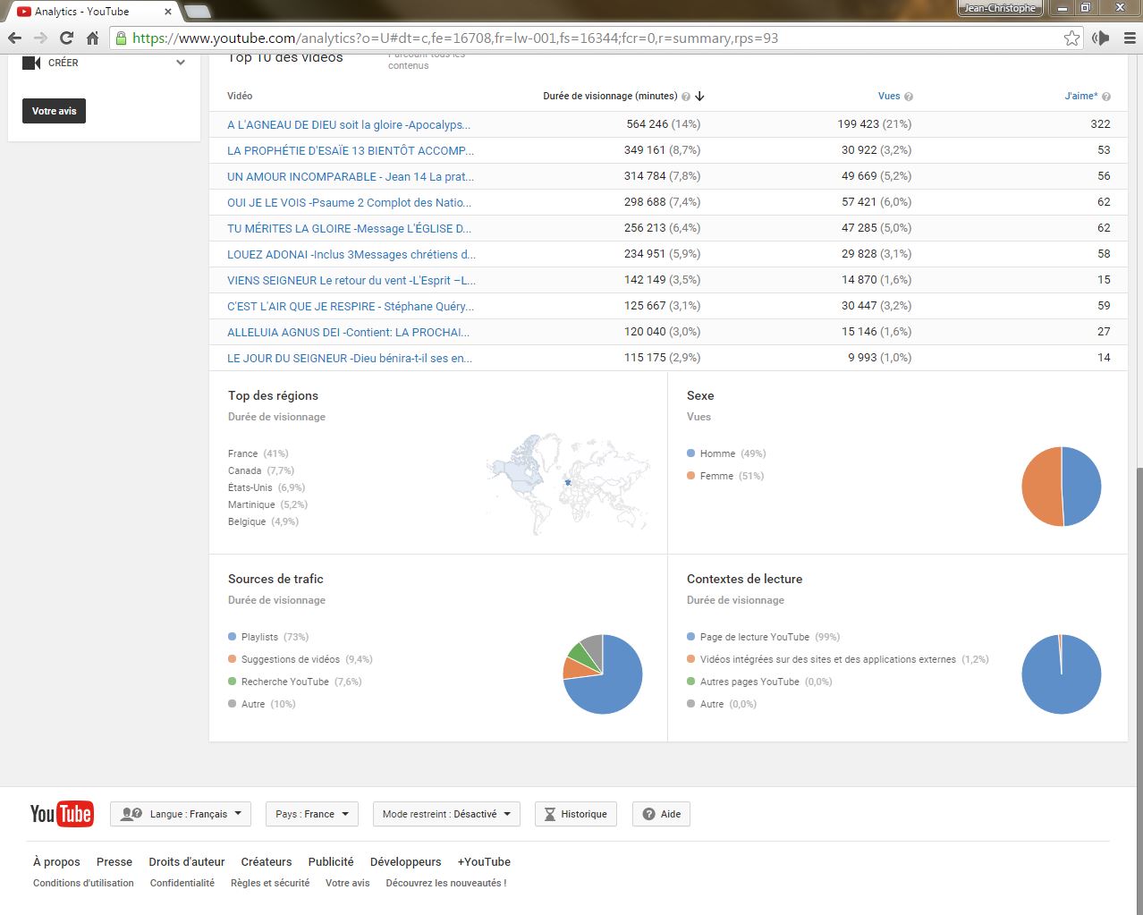Click the help icon beside J'aime
This screenshot has height=915, width=1143.
(x=1106, y=97)
